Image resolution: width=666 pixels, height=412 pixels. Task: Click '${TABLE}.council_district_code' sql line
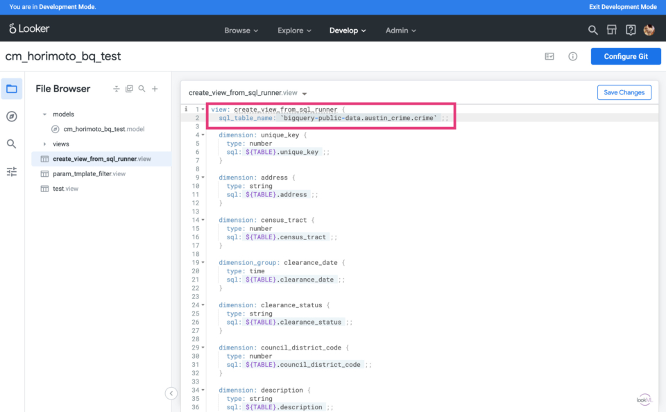coord(299,364)
